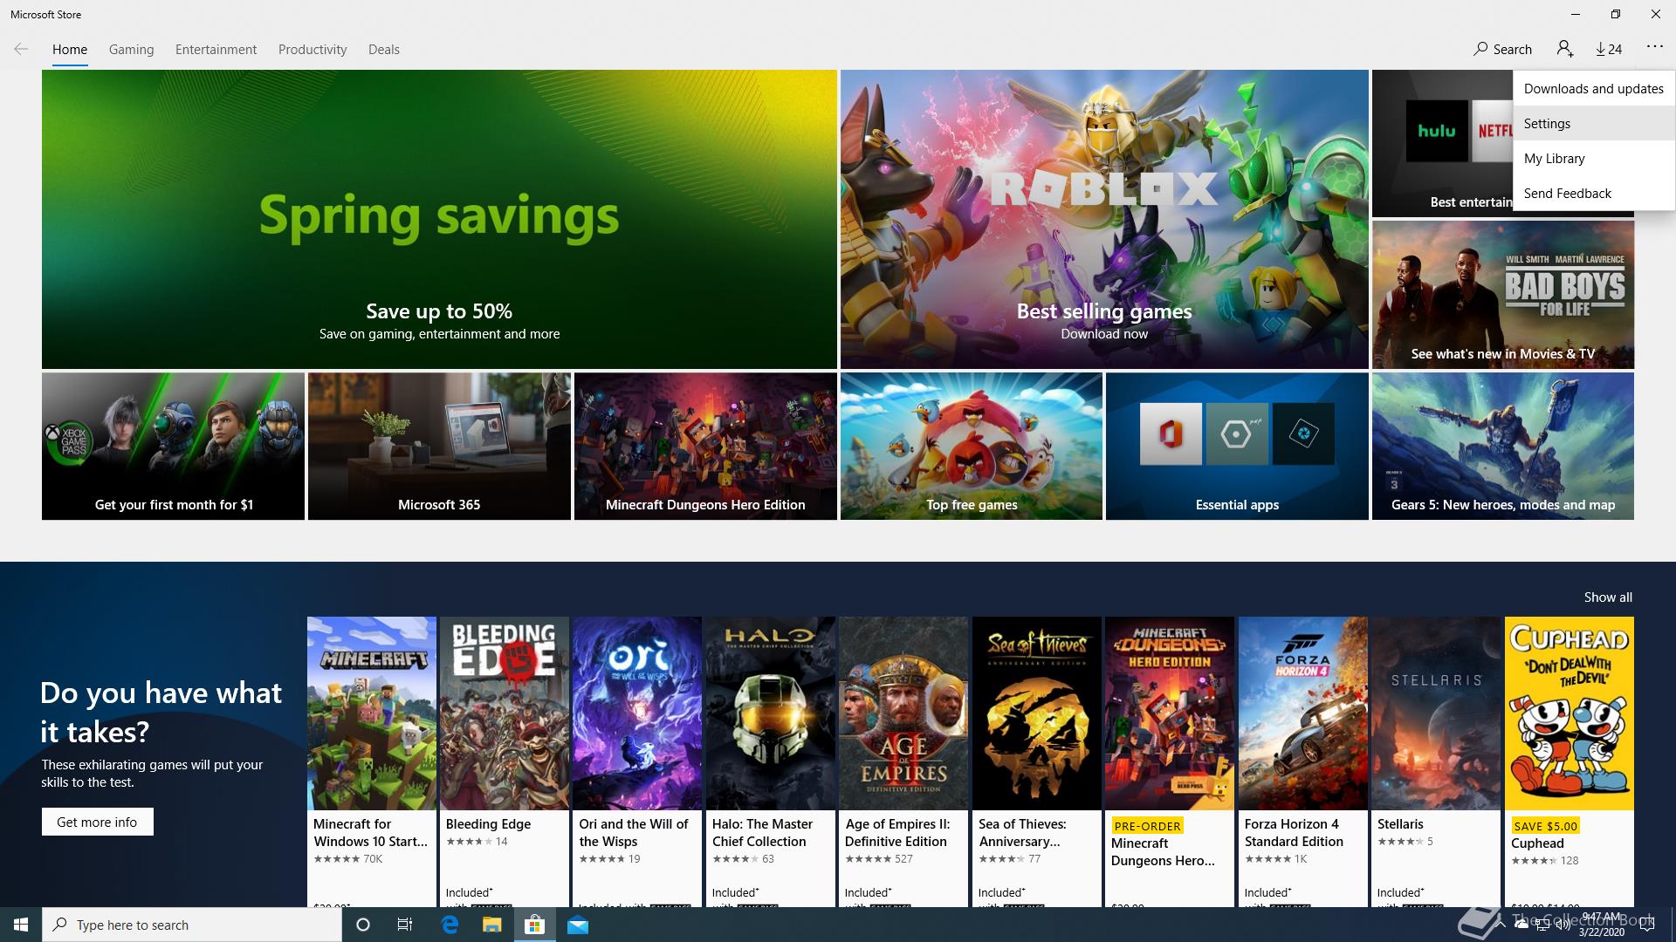Open the Entertainment tab
Viewport: 1676px width, 942px height.
216,50
